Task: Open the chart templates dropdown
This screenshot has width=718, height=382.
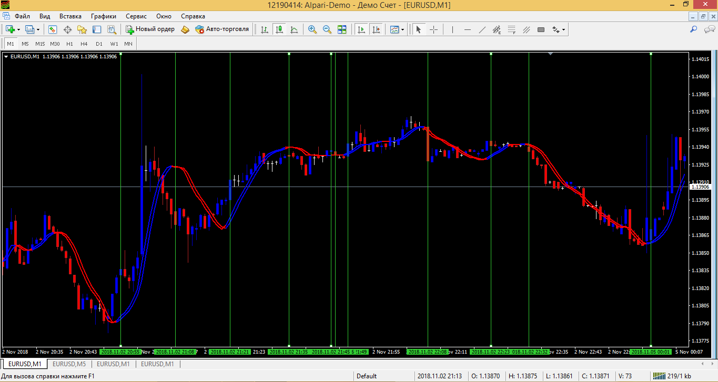Action: tap(397, 29)
